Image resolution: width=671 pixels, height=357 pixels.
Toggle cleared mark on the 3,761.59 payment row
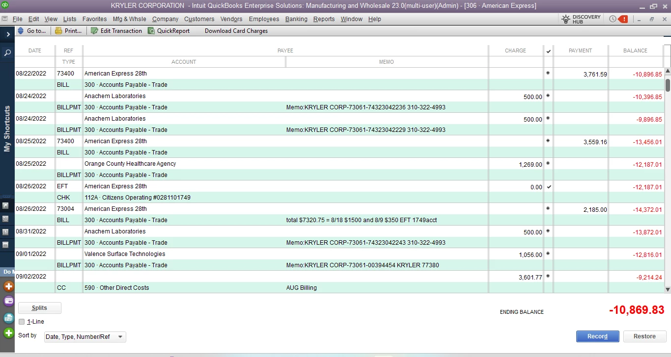pyautogui.click(x=548, y=74)
